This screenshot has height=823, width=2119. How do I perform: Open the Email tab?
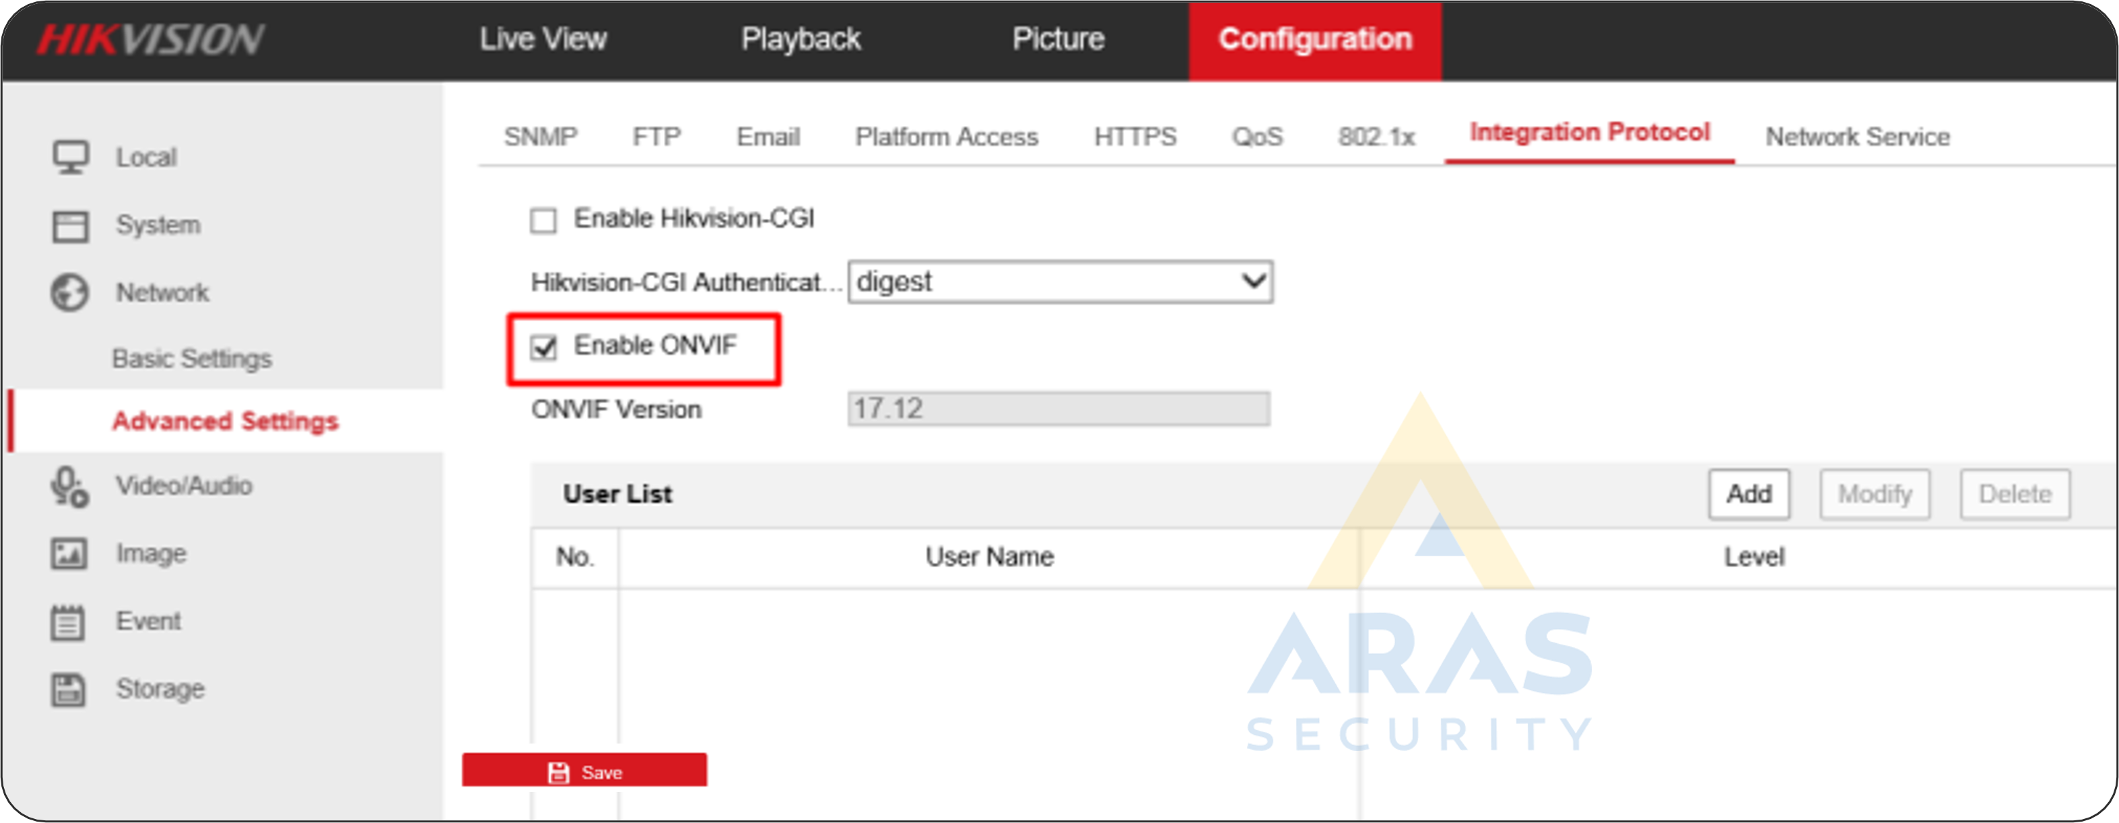click(x=768, y=137)
